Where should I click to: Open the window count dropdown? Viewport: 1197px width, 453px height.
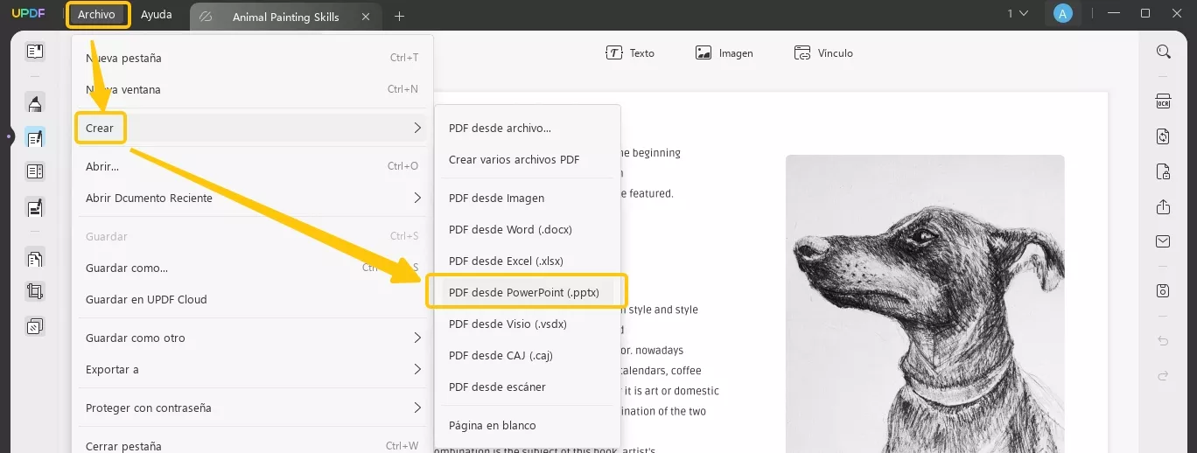coord(1017,13)
